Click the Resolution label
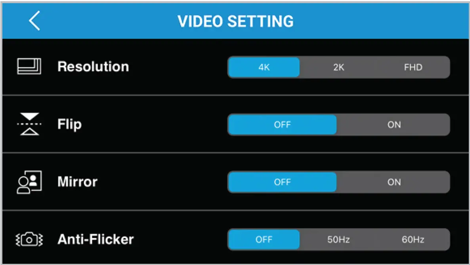 click(x=93, y=66)
